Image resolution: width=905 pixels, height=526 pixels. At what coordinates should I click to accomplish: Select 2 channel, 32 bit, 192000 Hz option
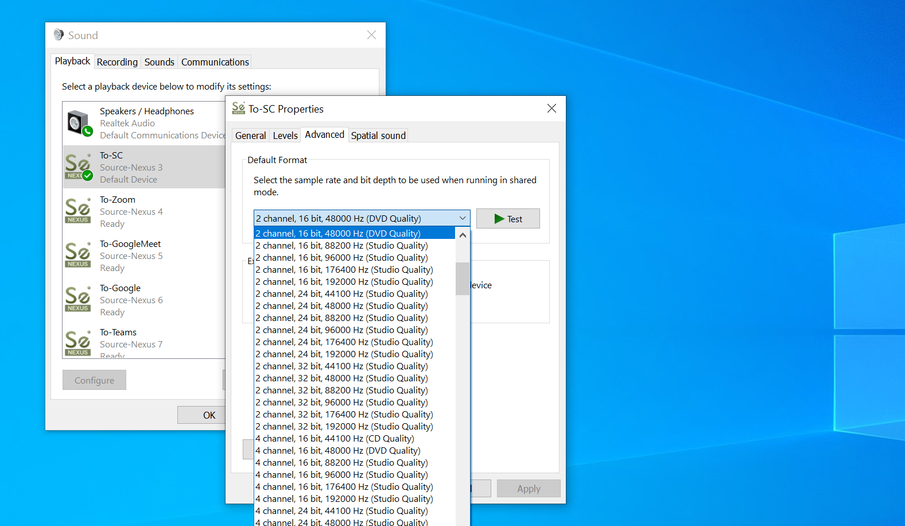(x=355, y=426)
